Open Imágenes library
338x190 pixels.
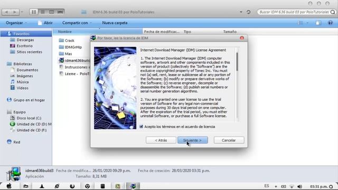click(x=22, y=76)
